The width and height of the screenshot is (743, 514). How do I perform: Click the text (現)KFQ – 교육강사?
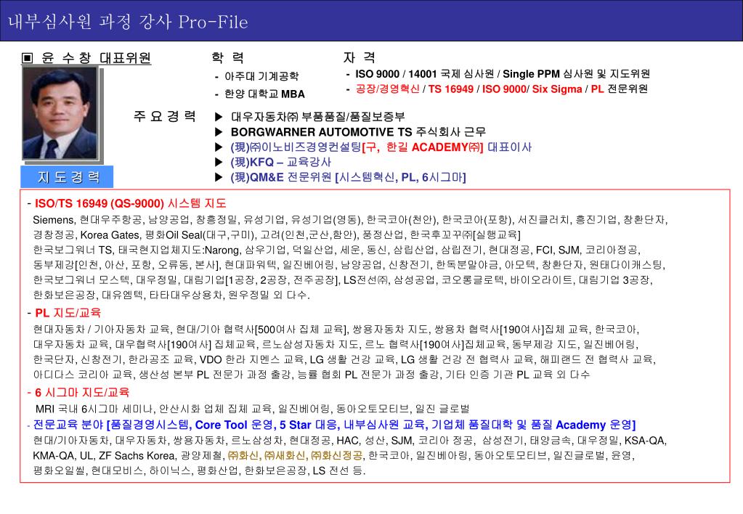pyautogui.click(x=280, y=162)
